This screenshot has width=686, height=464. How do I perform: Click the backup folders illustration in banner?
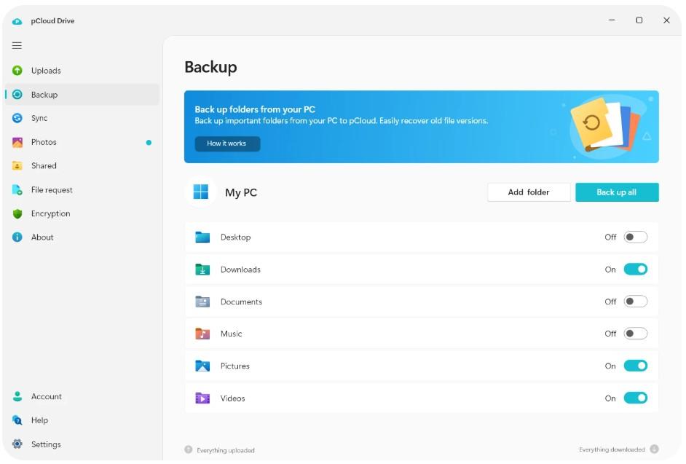(605, 125)
